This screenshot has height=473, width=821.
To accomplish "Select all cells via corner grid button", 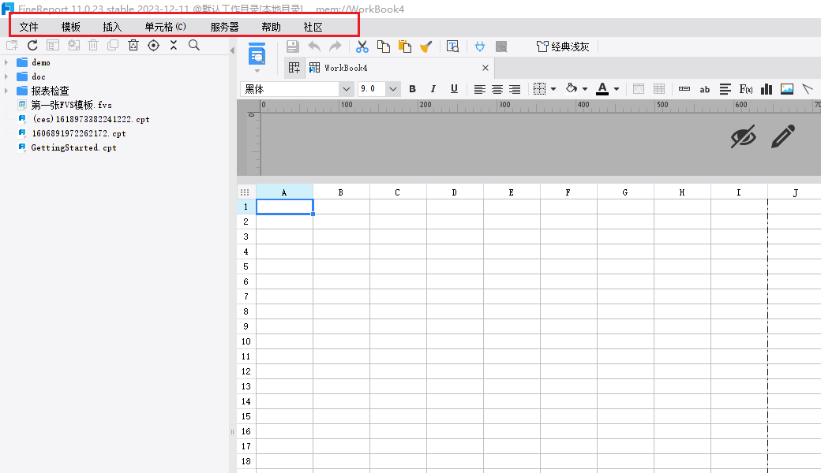I will point(245,192).
